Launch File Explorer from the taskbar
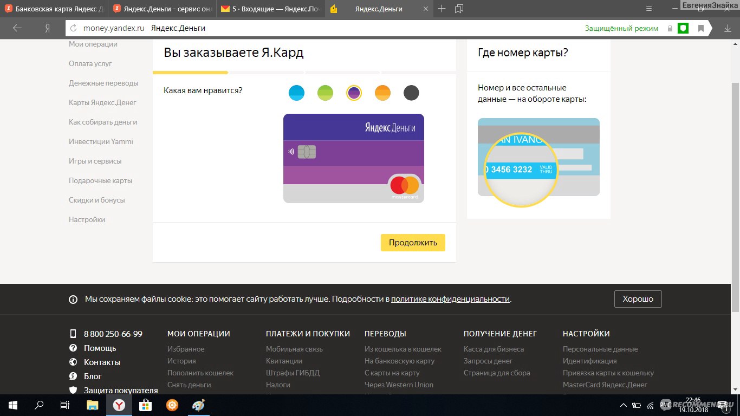 [93, 405]
